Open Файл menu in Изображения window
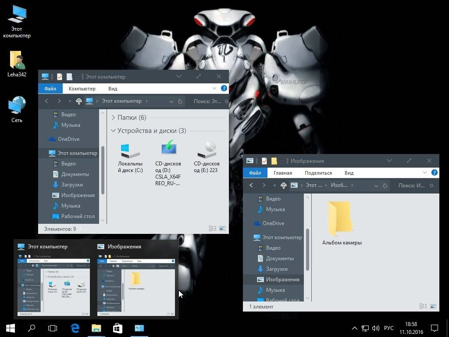 (x=255, y=173)
